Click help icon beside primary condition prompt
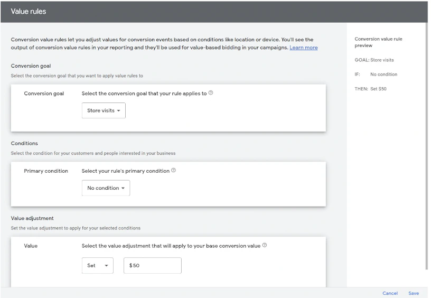431x298 pixels. [x=173, y=171]
